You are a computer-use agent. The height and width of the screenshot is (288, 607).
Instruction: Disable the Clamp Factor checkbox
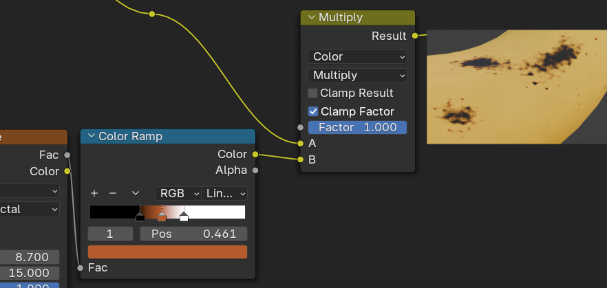point(313,111)
